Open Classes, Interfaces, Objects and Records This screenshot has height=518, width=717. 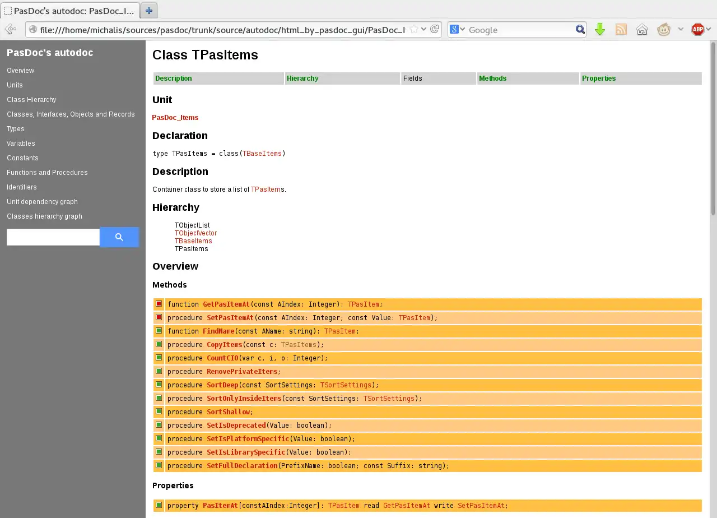click(71, 114)
